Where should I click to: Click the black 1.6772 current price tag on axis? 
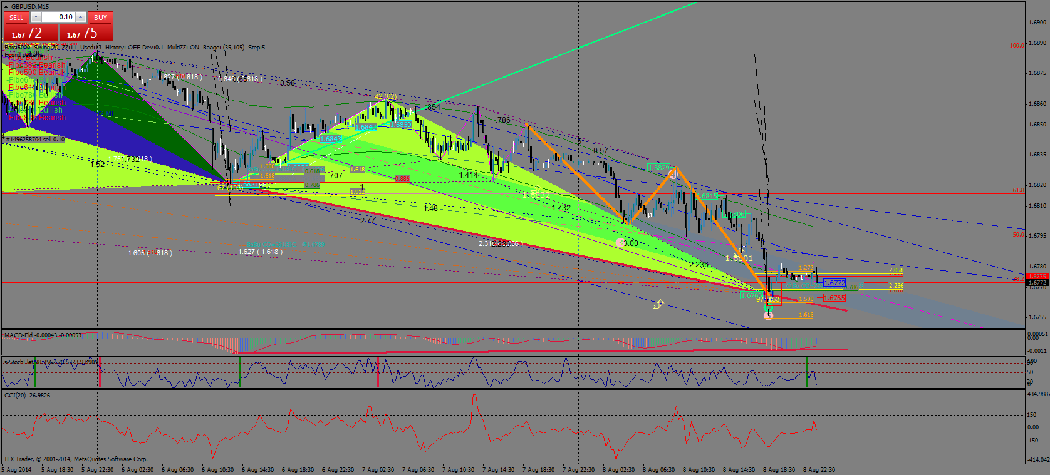coord(1037,283)
